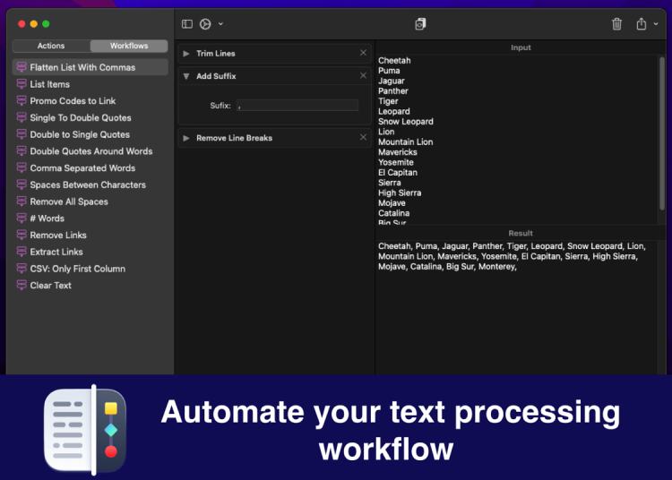Switch to the Workflows tab

tap(129, 46)
